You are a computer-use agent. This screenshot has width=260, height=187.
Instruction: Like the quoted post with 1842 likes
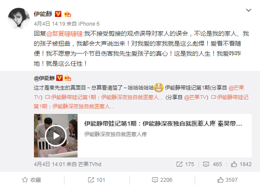(x=241, y=164)
